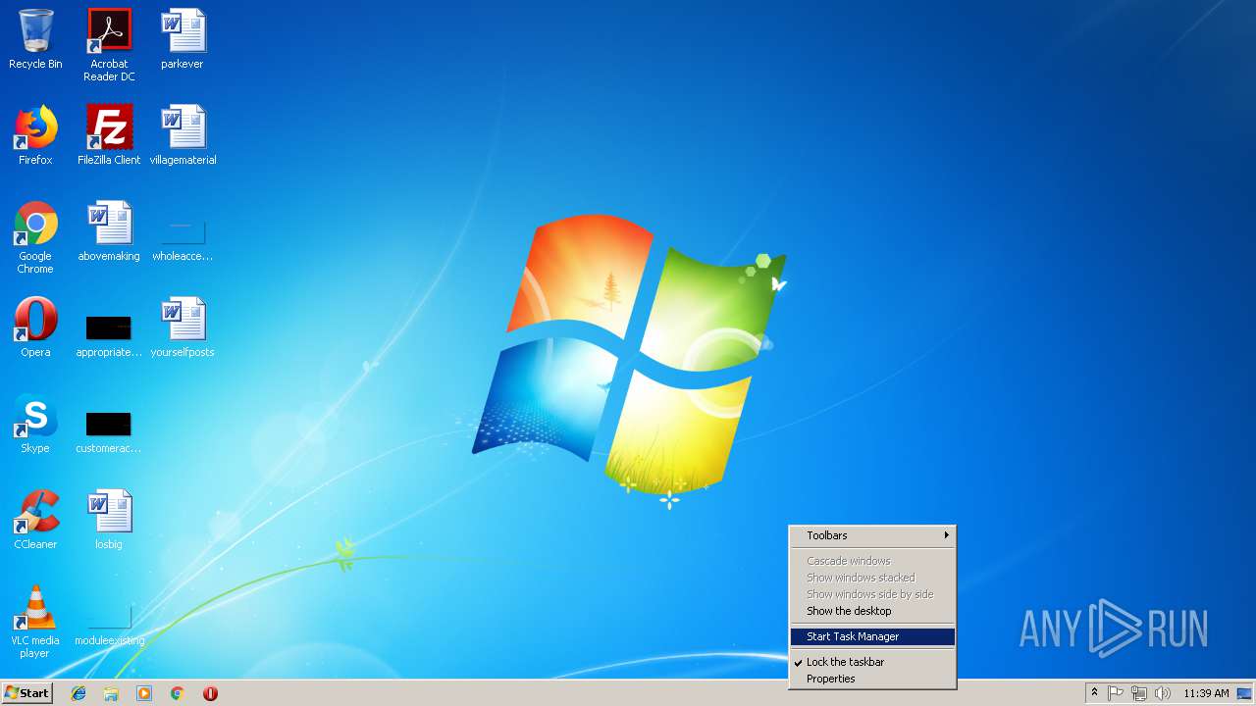
Task: Open the volume speaker tray icon
Action: 1163,693
